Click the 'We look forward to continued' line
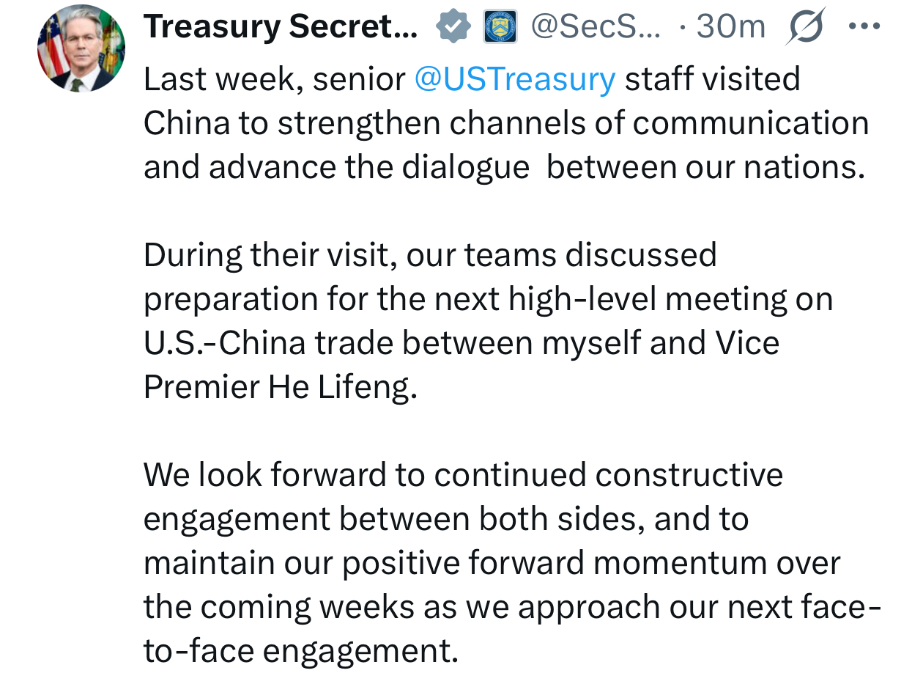This screenshot has height=684, width=923. click(x=463, y=475)
